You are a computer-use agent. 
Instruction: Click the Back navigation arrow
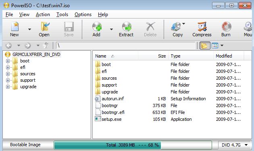coord(8,46)
